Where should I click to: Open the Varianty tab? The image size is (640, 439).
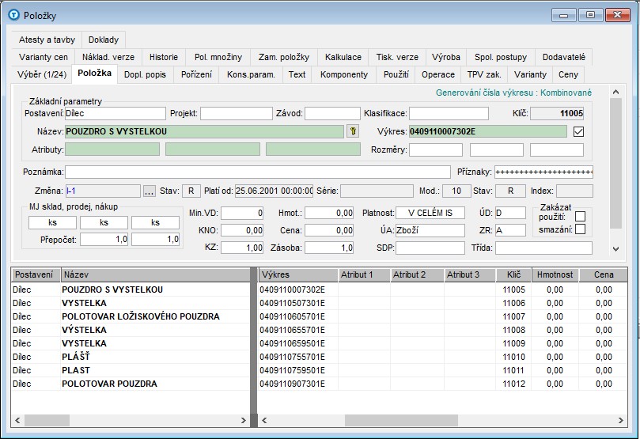530,74
